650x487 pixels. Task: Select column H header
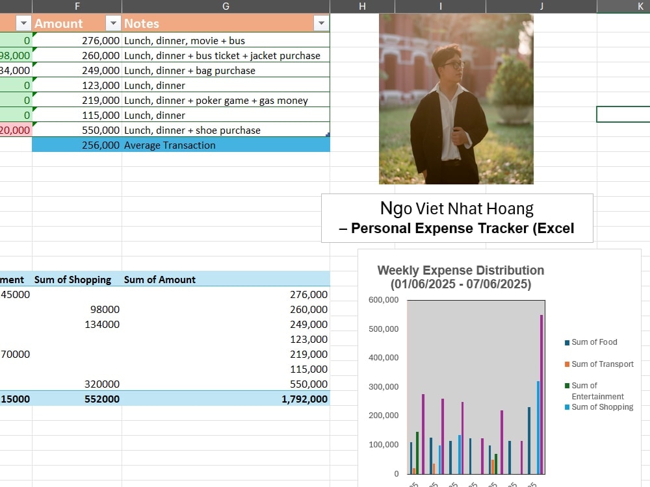click(362, 6)
